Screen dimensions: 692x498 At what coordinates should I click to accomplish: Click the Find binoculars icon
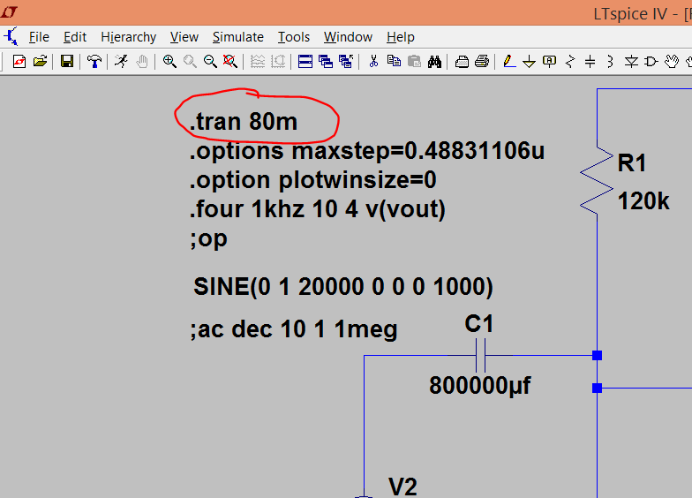pyautogui.click(x=434, y=62)
